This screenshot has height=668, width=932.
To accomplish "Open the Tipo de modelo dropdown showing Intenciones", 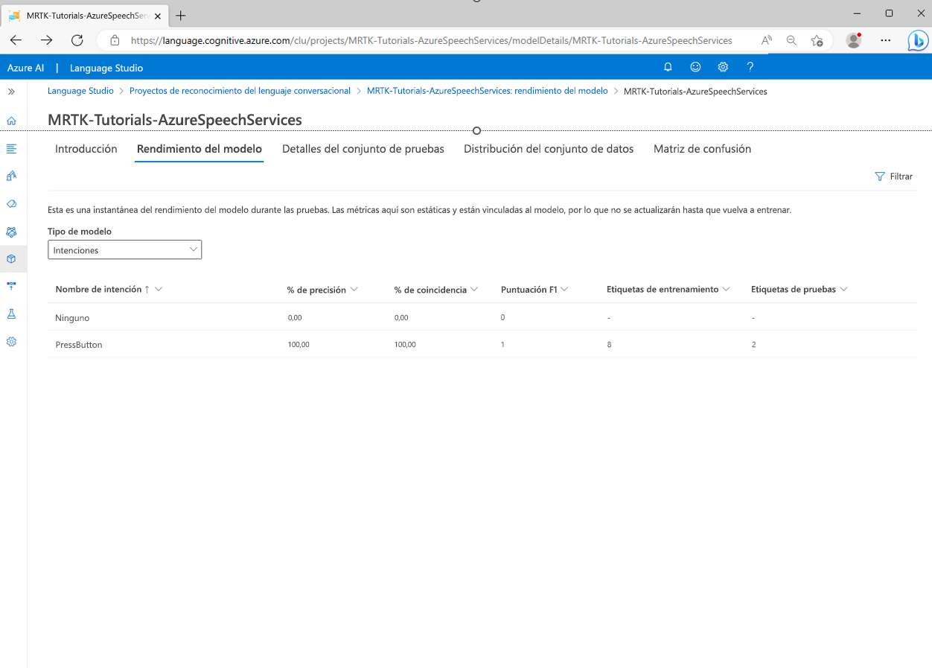I will tap(124, 250).
